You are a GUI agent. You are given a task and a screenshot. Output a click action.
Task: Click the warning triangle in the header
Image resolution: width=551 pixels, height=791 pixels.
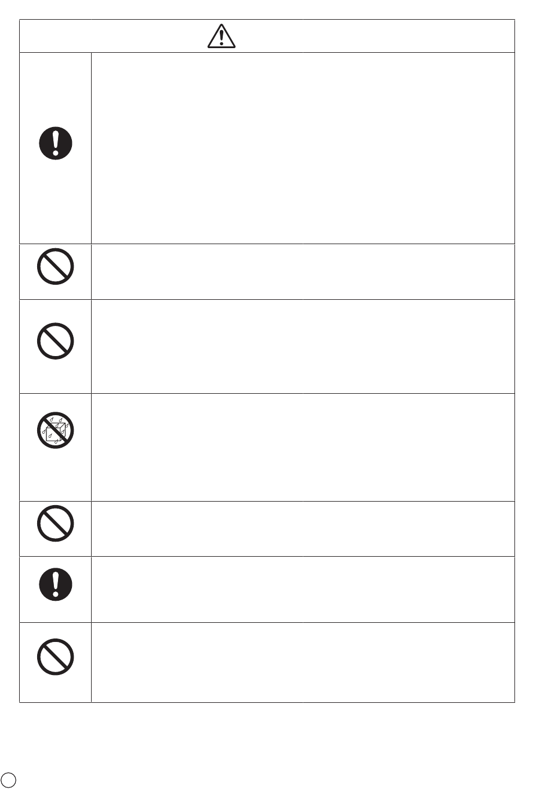click(222, 36)
